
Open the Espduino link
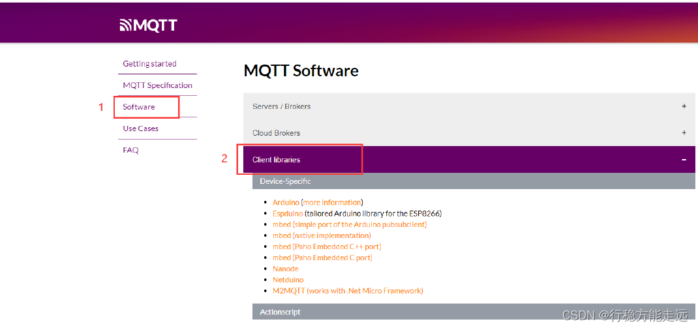288,213
